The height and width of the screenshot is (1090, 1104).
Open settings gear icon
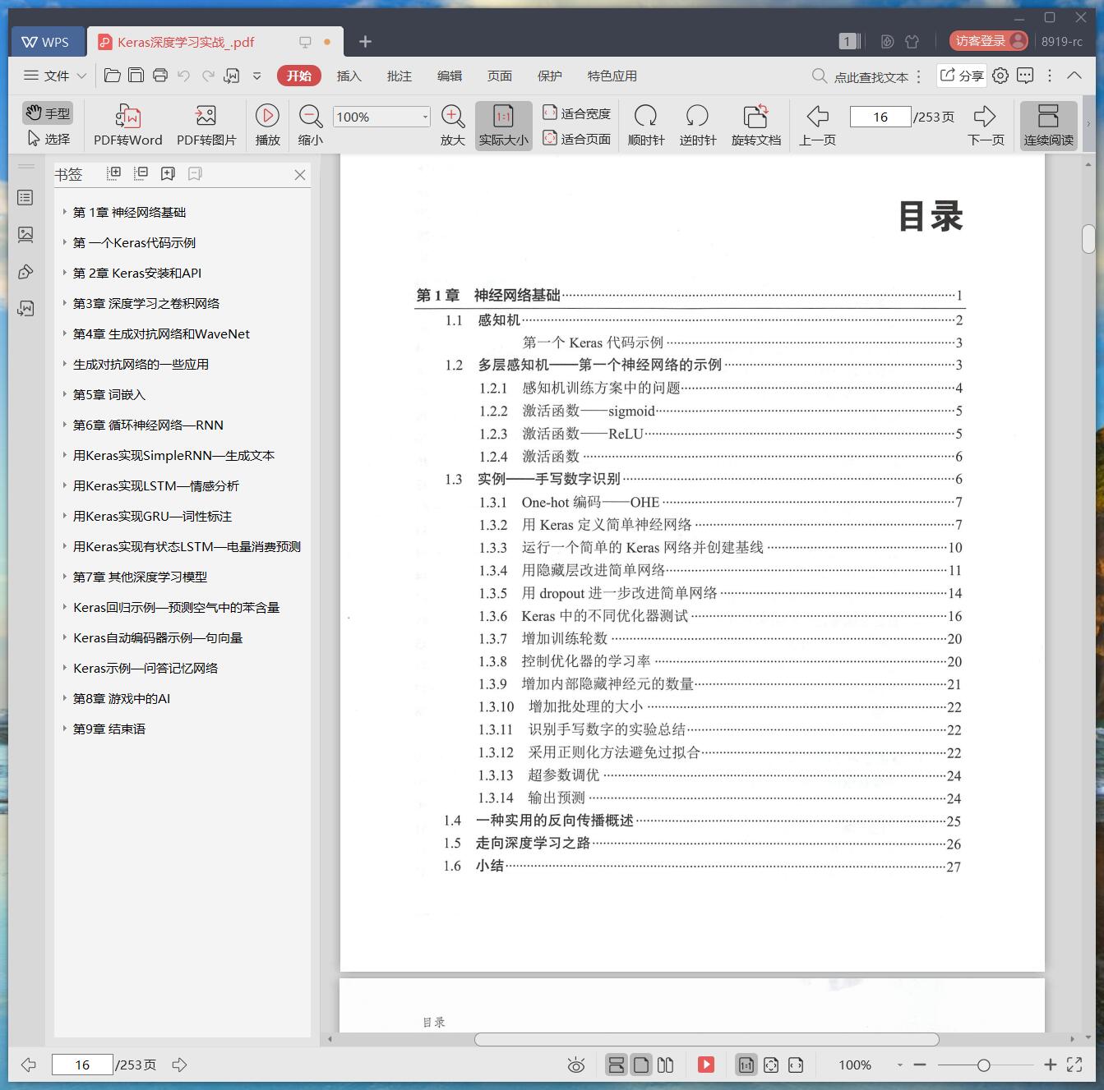1000,76
